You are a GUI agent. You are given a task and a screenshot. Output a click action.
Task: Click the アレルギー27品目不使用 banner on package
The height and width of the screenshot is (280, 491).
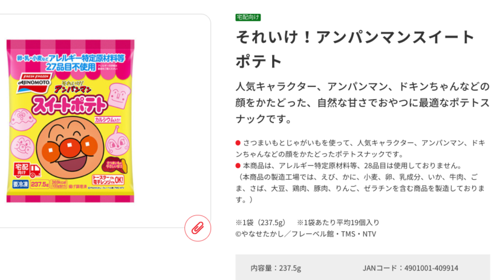pyautogui.click(x=71, y=63)
